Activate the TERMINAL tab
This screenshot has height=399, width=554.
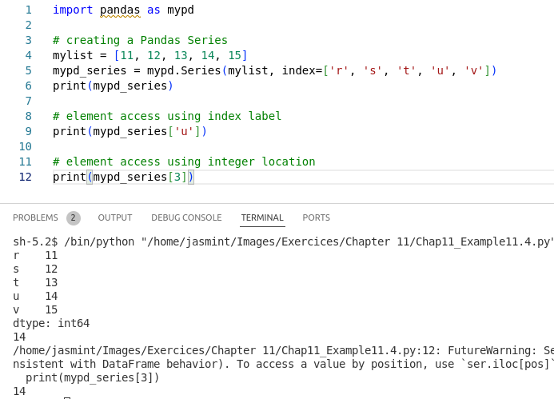tap(262, 217)
